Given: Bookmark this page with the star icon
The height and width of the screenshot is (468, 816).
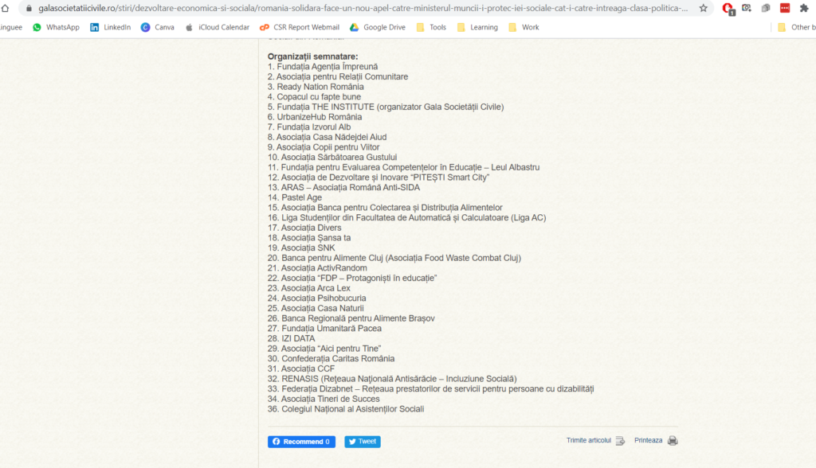Looking at the screenshot, I should pos(703,8).
